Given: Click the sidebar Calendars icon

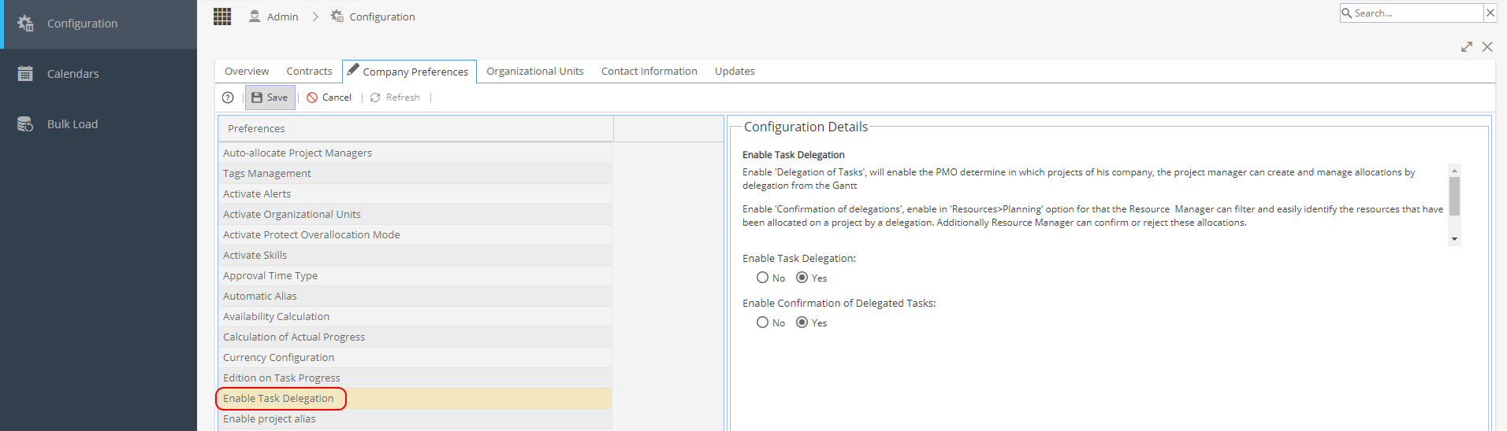Looking at the screenshot, I should click(x=25, y=73).
